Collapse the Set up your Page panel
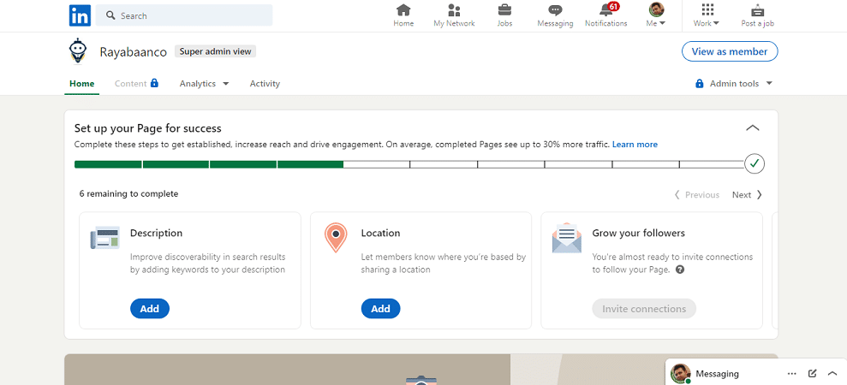Image resolution: width=847 pixels, height=385 pixels. tap(753, 128)
